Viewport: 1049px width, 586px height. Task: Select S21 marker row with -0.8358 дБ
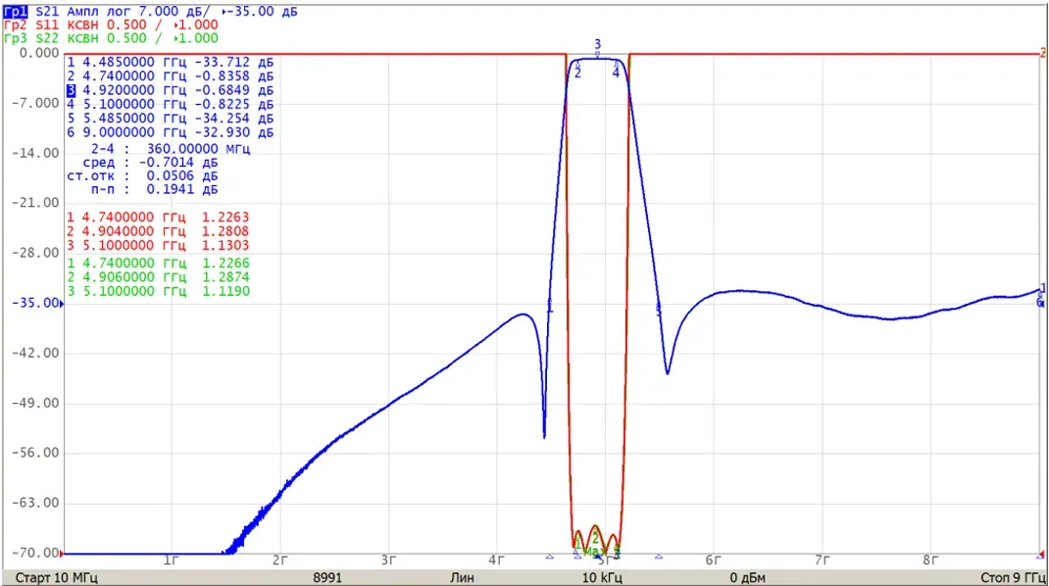pyautogui.click(x=170, y=76)
